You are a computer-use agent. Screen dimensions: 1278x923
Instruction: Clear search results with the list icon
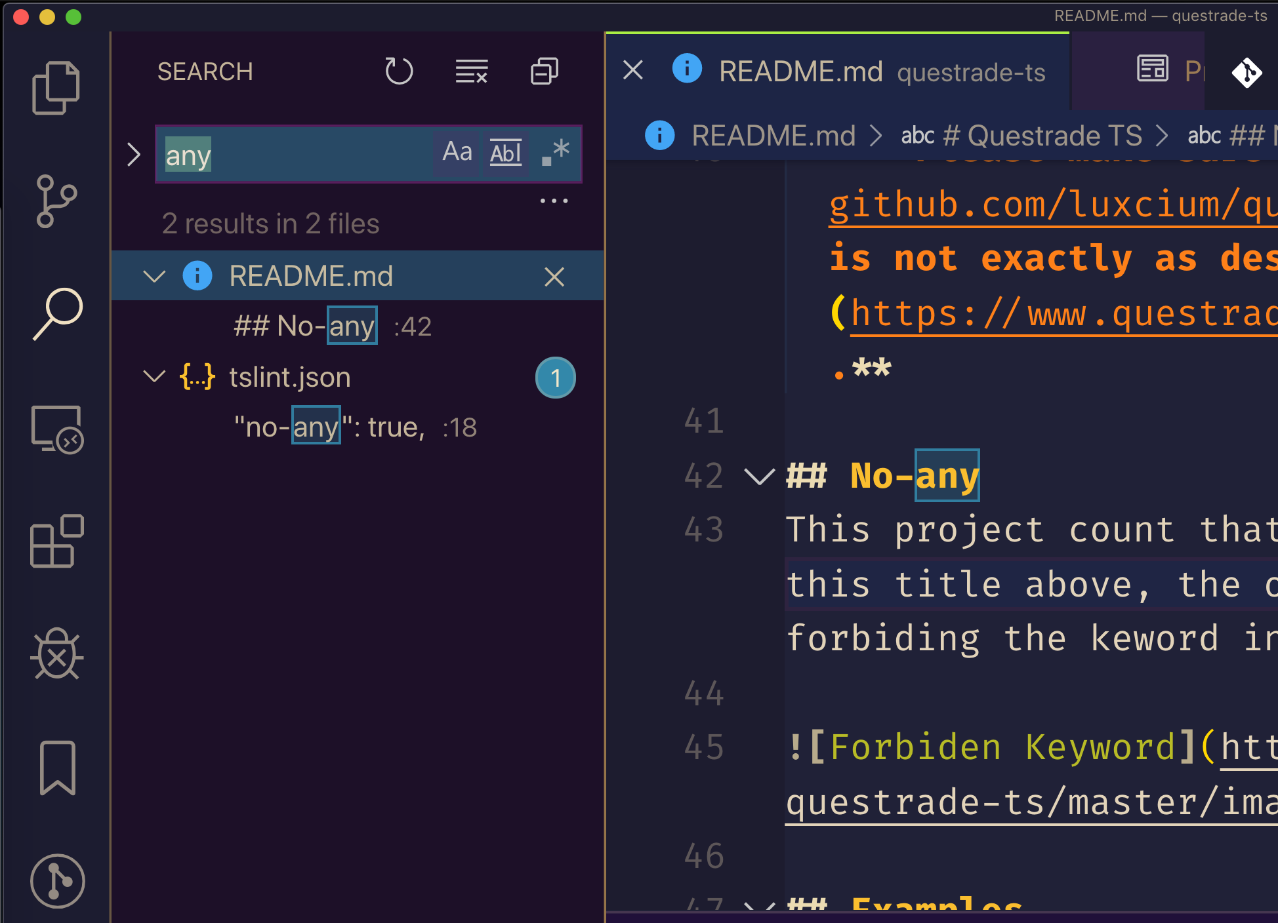pyautogui.click(x=472, y=71)
